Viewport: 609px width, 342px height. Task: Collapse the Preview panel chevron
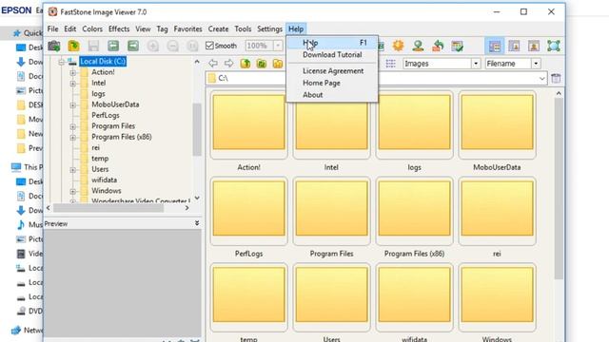197,223
